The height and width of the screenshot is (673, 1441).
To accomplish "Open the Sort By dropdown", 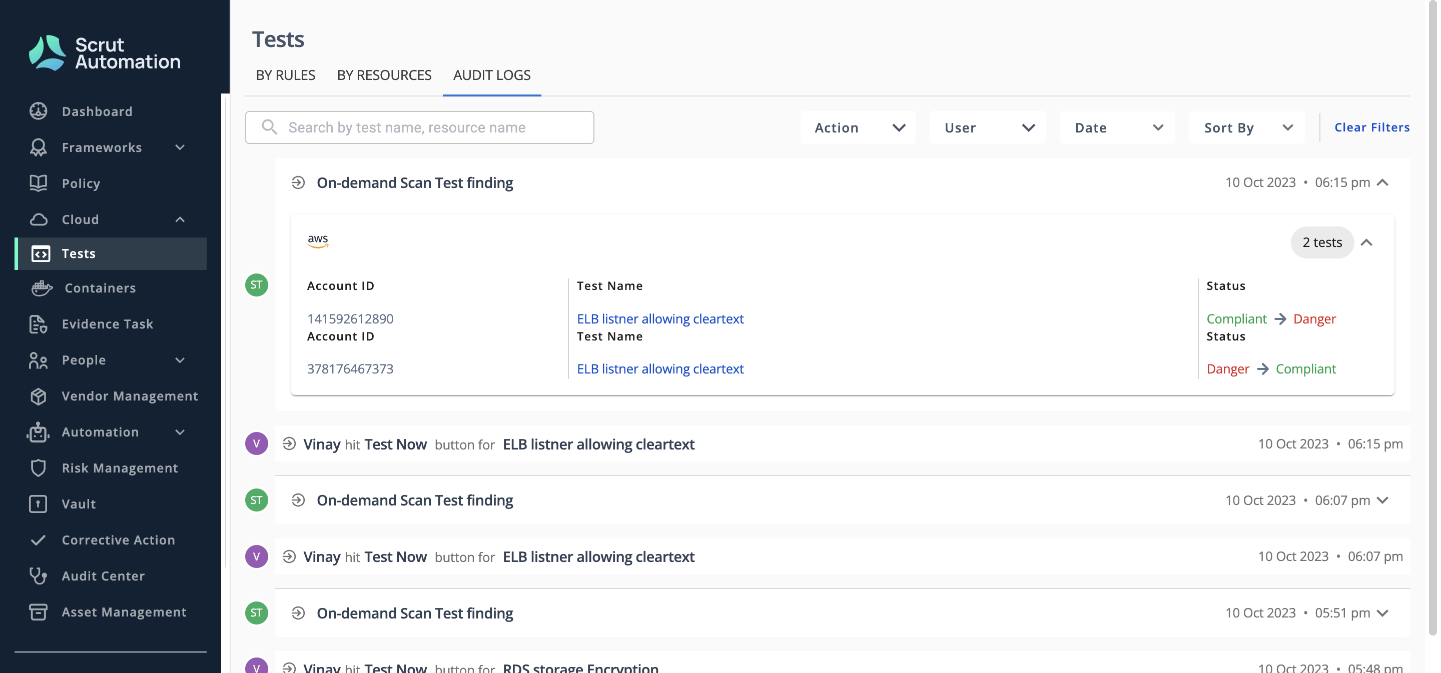I will (x=1247, y=127).
